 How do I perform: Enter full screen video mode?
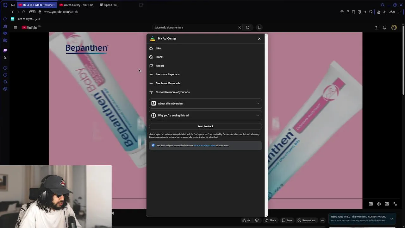click(395, 204)
